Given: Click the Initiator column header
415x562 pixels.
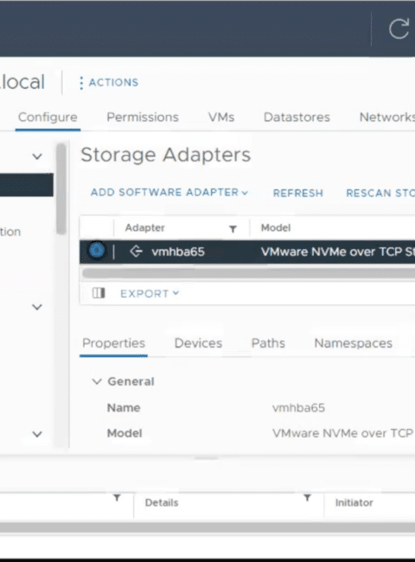Looking at the screenshot, I should pos(354,503).
